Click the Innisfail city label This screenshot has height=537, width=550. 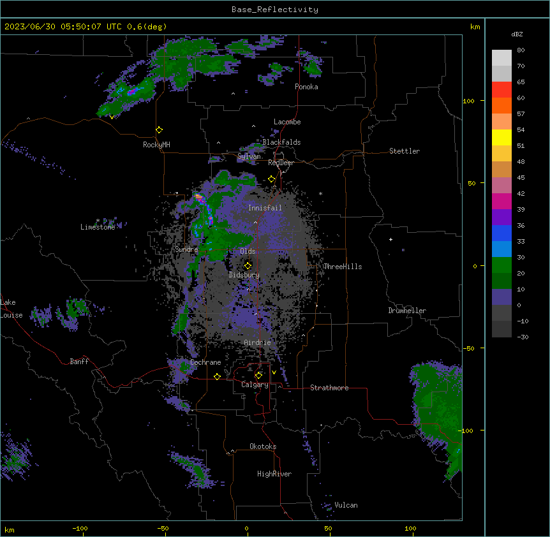coord(265,208)
